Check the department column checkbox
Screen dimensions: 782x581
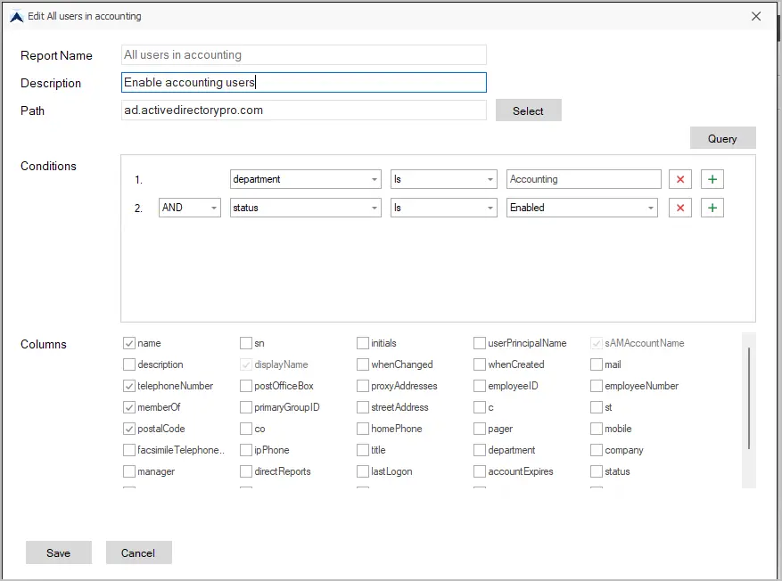click(479, 450)
